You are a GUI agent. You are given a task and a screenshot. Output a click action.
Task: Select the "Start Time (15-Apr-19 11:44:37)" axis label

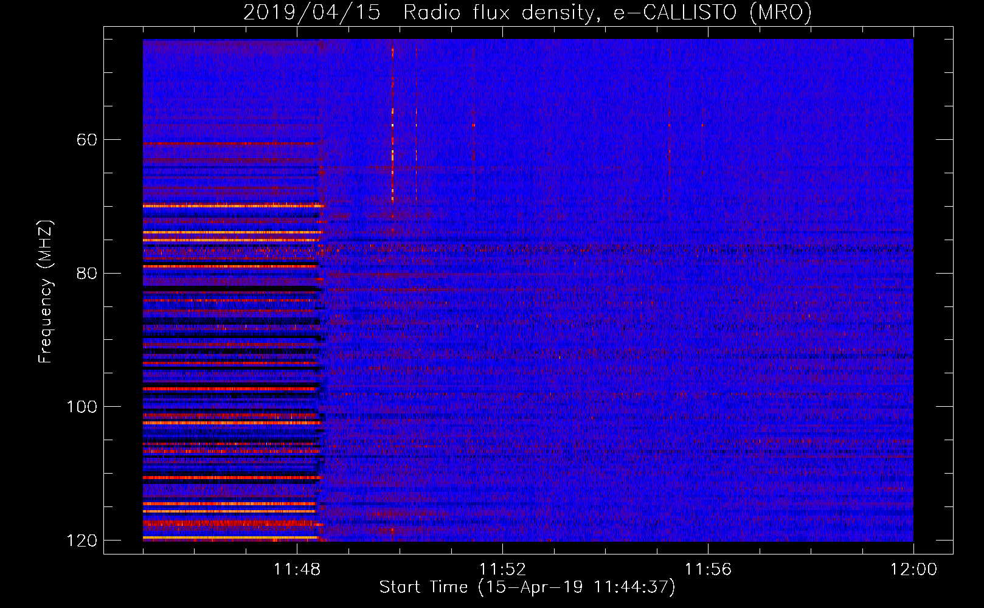[527, 587]
